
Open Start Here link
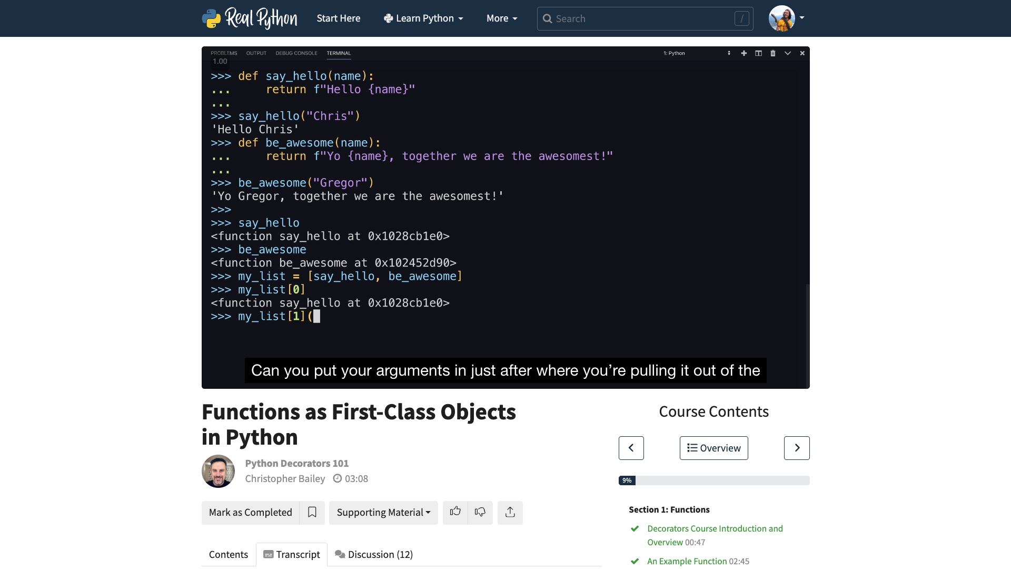[338, 18]
